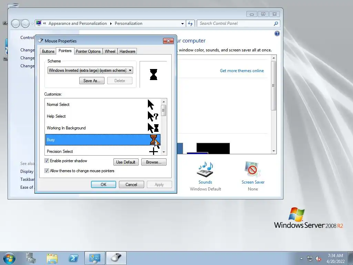The width and height of the screenshot is (353, 265).
Task: Select the black high contrast theme thumbnail
Action: [x=213, y=148]
